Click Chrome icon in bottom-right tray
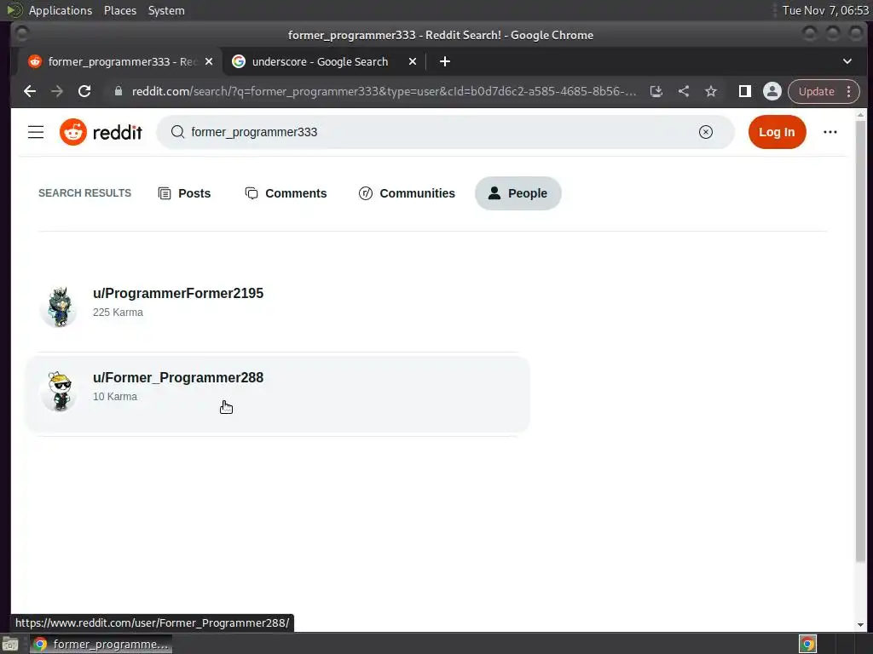Viewport: 873px width, 654px height. point(807,644)
